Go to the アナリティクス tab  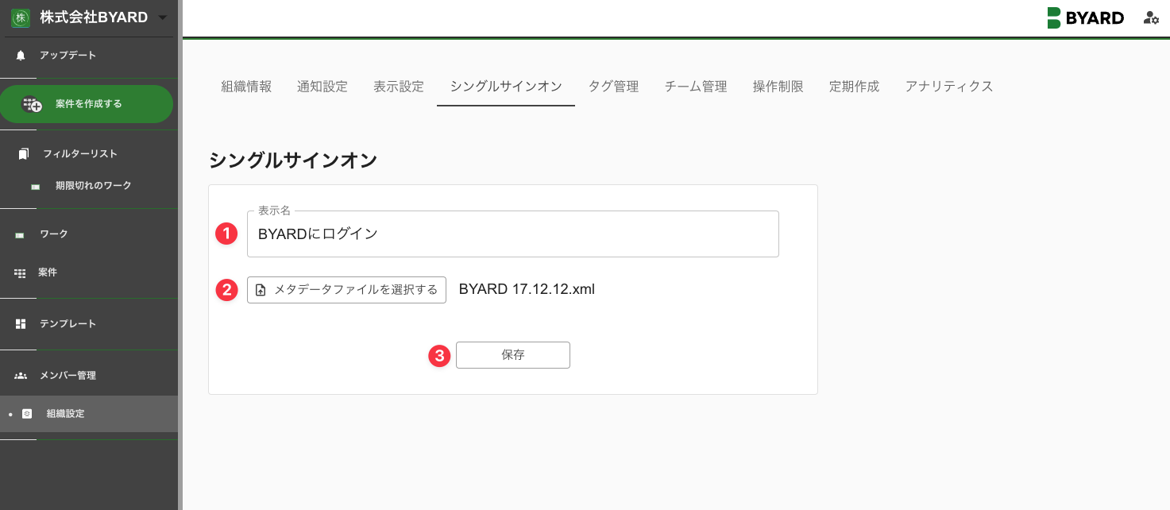click(949, 87)
